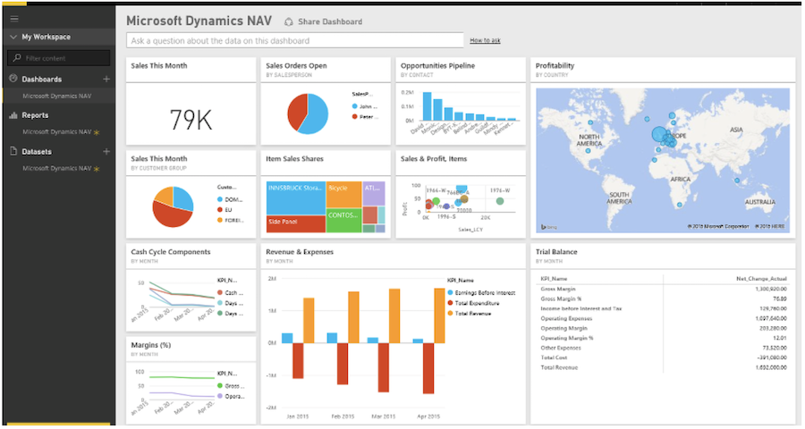Image resolution: width=805 pixels, height=429 pixels.
Task: Click EU legend red marker
Action: [220, 210]
